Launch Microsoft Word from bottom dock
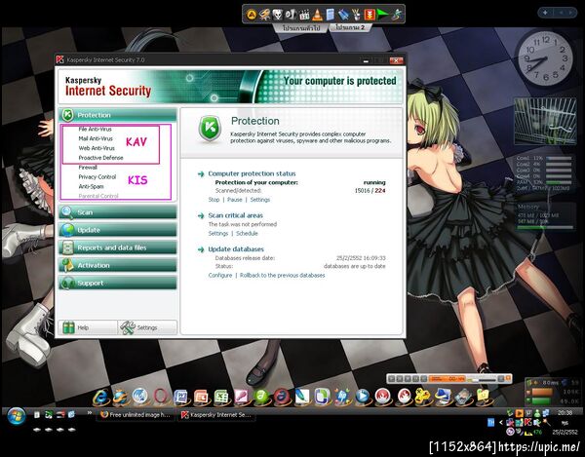585x457 pixels. (x=181, y=397)
